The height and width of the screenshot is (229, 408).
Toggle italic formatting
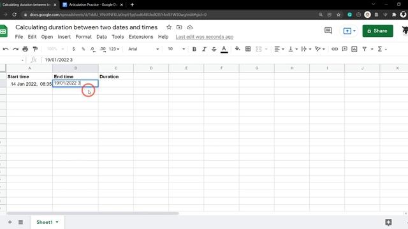pos(204,49)
